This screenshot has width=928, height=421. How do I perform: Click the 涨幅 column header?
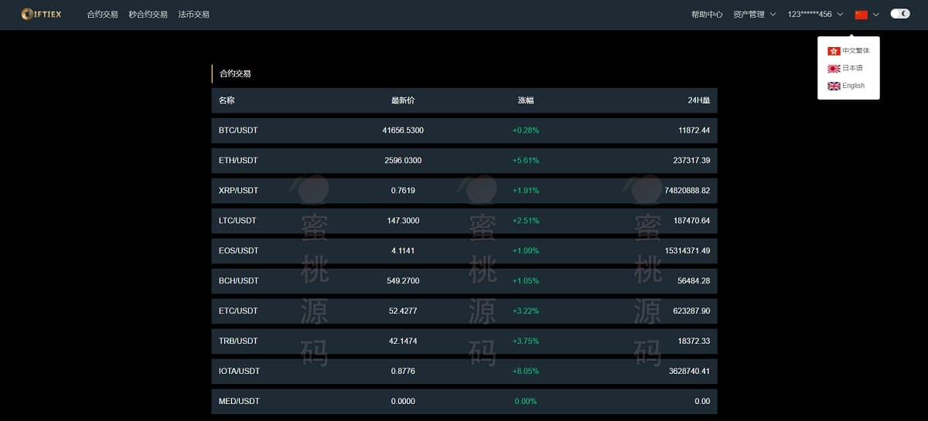(525, 100)
